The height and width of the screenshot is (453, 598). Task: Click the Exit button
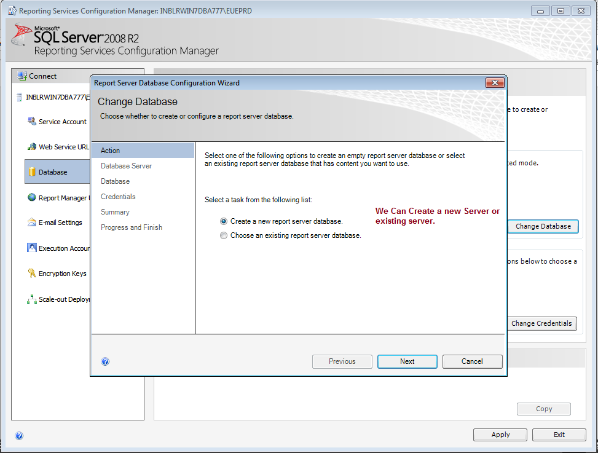point(559,435)
